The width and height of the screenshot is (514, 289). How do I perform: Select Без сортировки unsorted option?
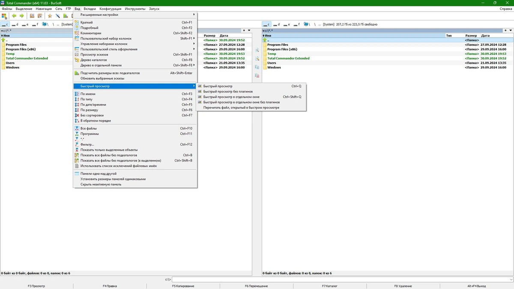135,115
